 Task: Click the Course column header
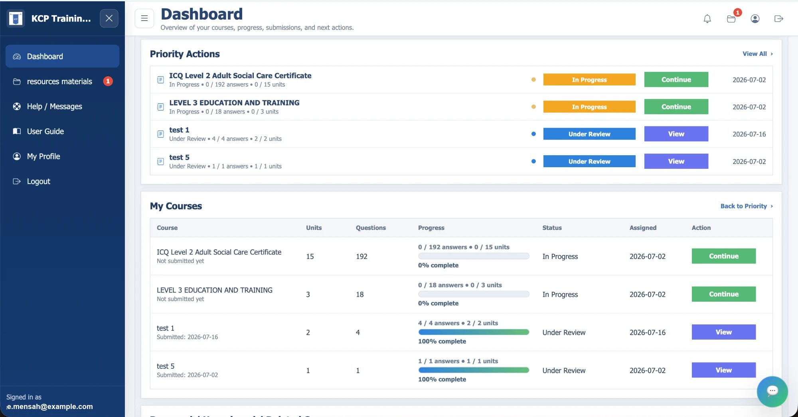click(167, 228)
